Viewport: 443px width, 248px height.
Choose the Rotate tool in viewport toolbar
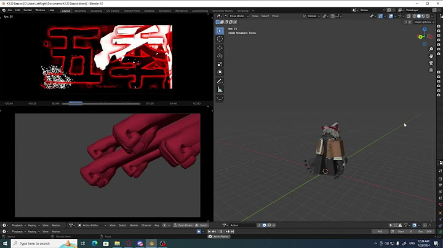click(x=220, y=56)
